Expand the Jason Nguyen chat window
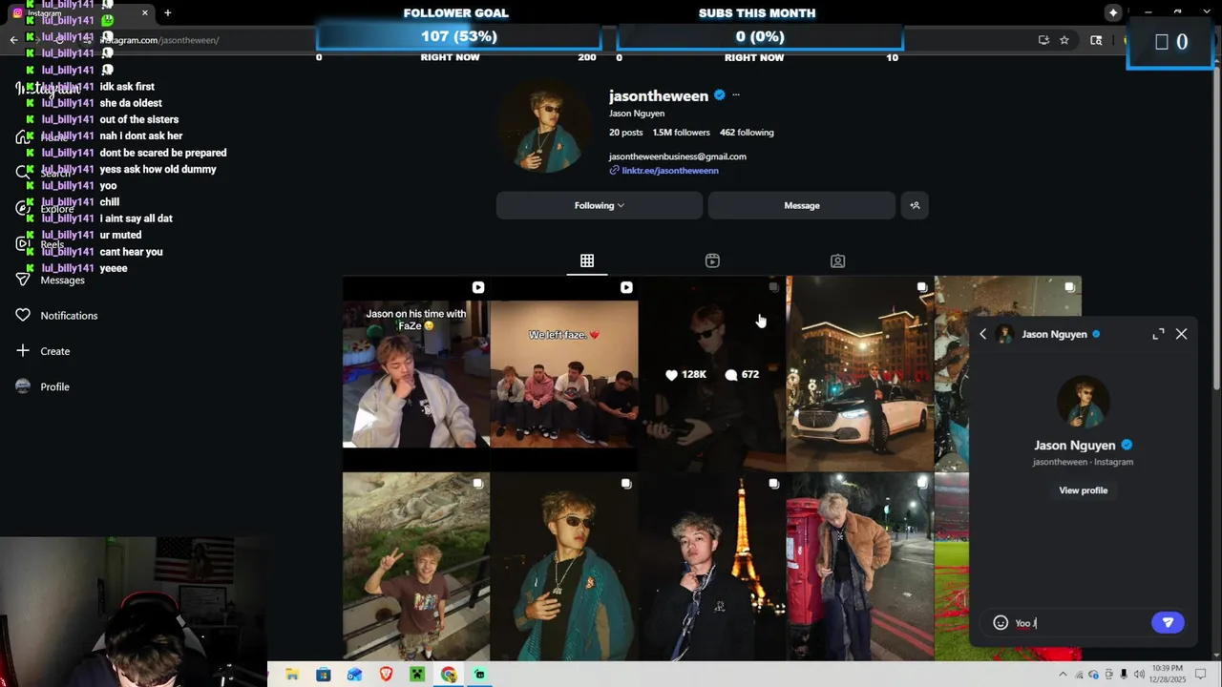The image size is (1222, 687). [1158, 334]
